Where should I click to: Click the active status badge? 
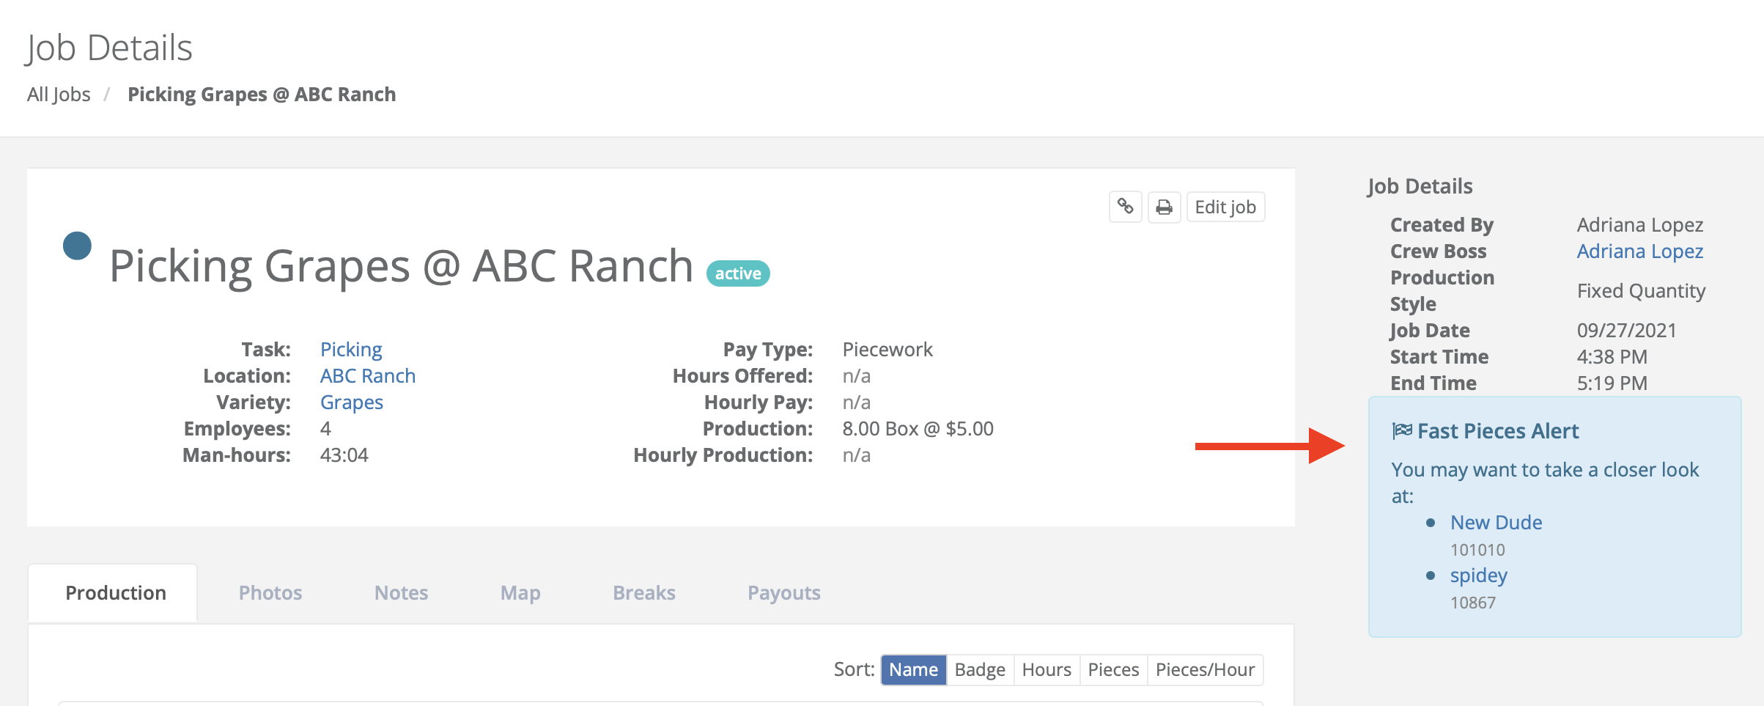pos(738,273)
